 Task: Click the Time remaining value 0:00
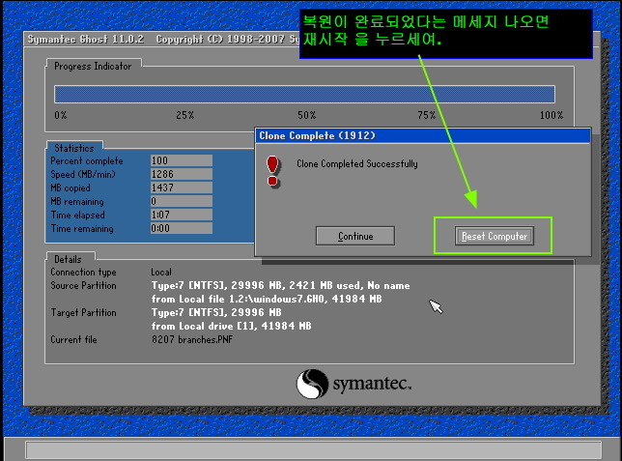[182, 228]
